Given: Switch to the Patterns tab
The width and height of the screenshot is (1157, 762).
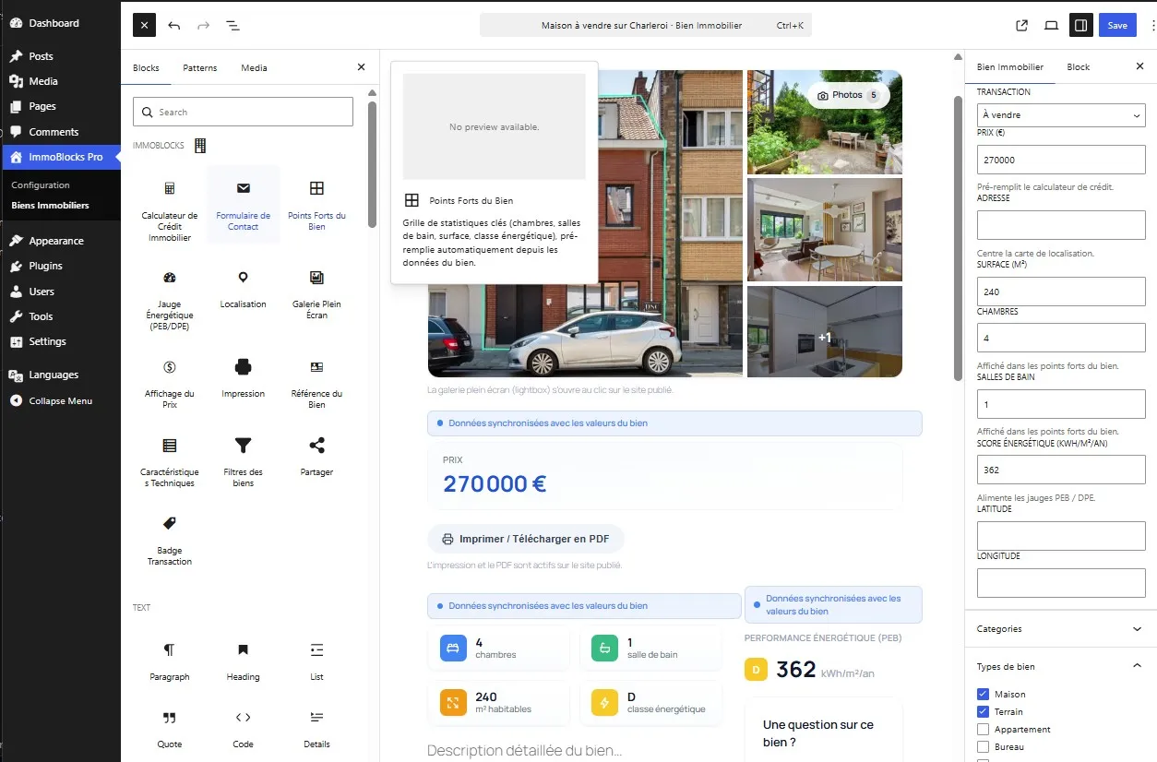Looking at the screenshot, I should coord(200,67).
